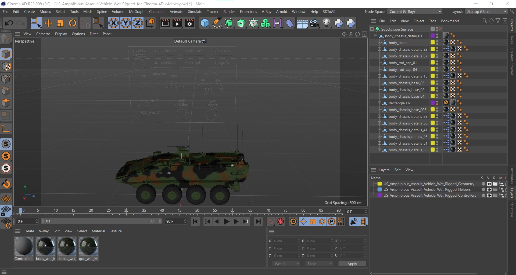Viewport: 516px width, 275px height.
Task: Add a Floor environment object
Action: 302,23
